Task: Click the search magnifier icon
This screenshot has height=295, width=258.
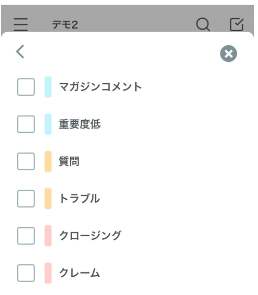Action: click(203, 24)
